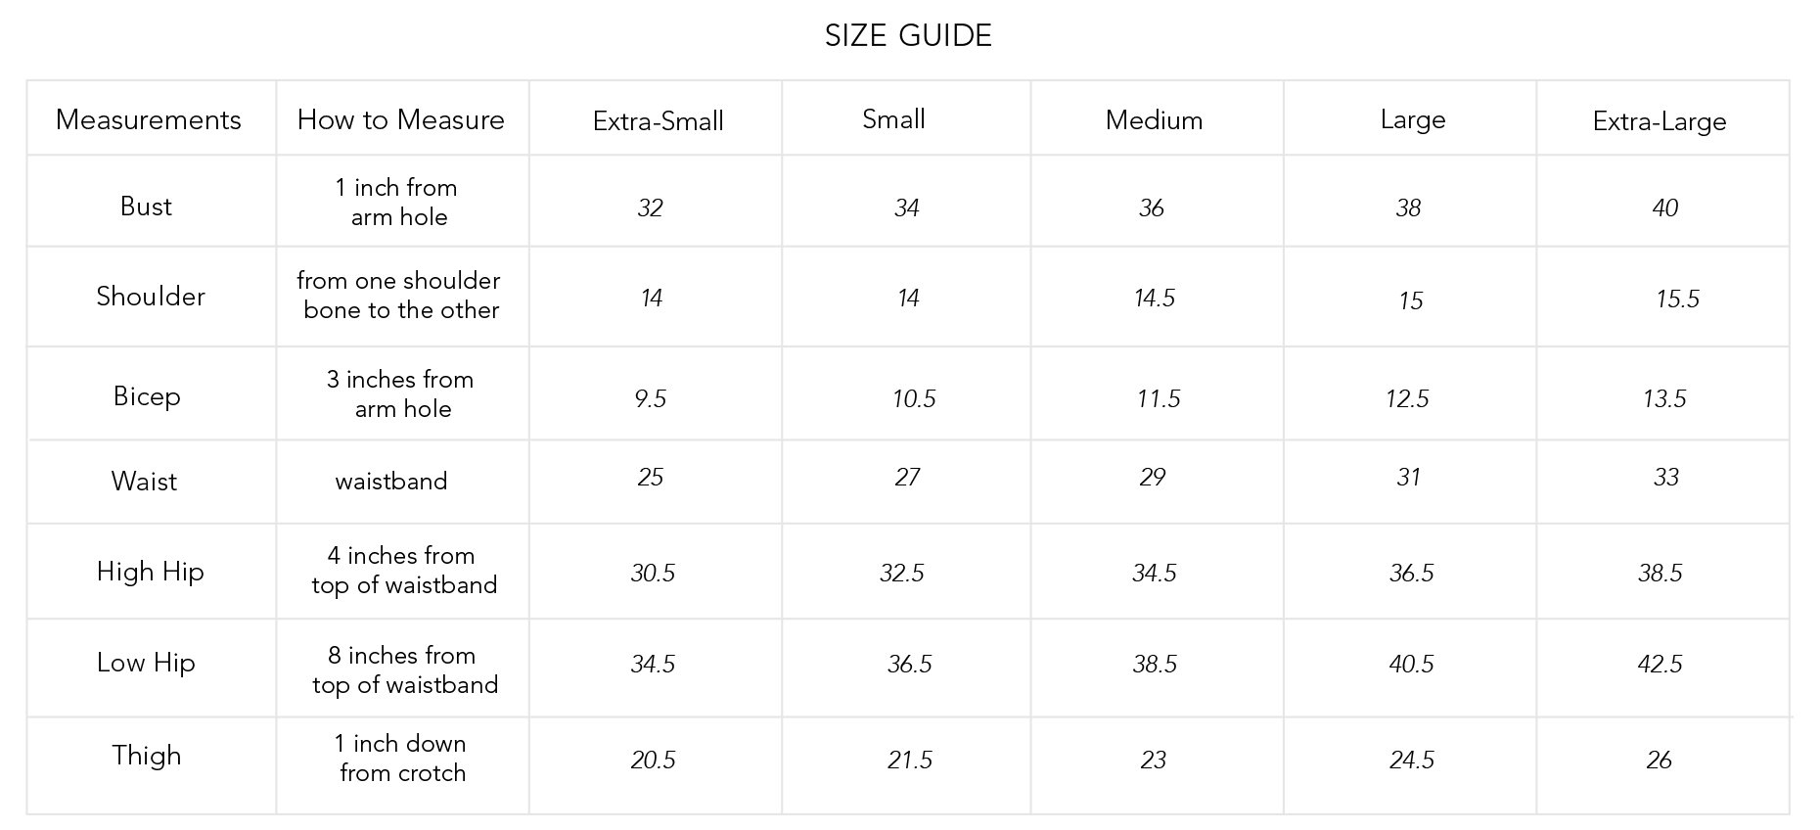Click the SIZE GUIDE title
Image resolution: width=1820 pixels, height=830 pixels.
908,36
